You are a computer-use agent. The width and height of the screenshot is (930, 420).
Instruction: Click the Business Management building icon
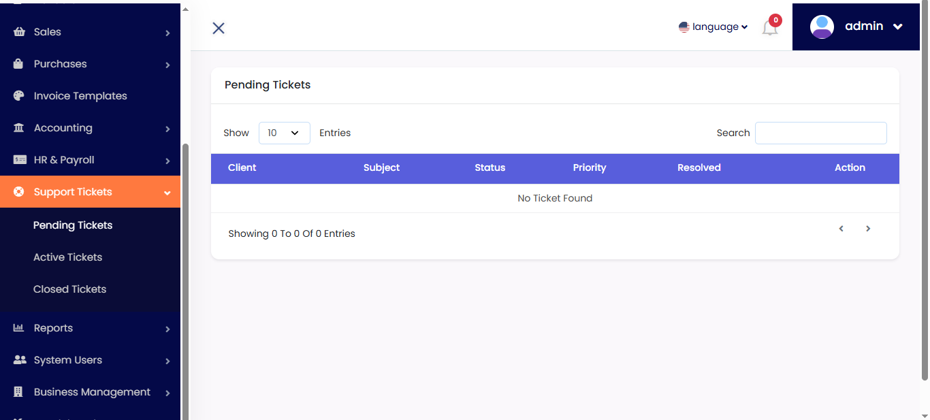point(19,392)
